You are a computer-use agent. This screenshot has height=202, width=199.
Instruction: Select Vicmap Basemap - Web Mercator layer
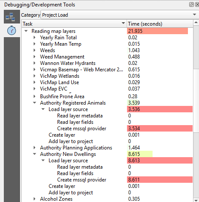click(x=81, y=70)
